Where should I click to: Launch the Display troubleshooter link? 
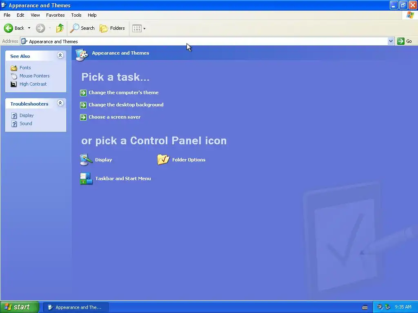coord(27,115)
